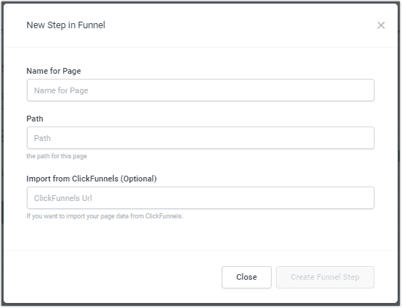Dismiss the dialog with the X icon

click(x=381, y=25)
